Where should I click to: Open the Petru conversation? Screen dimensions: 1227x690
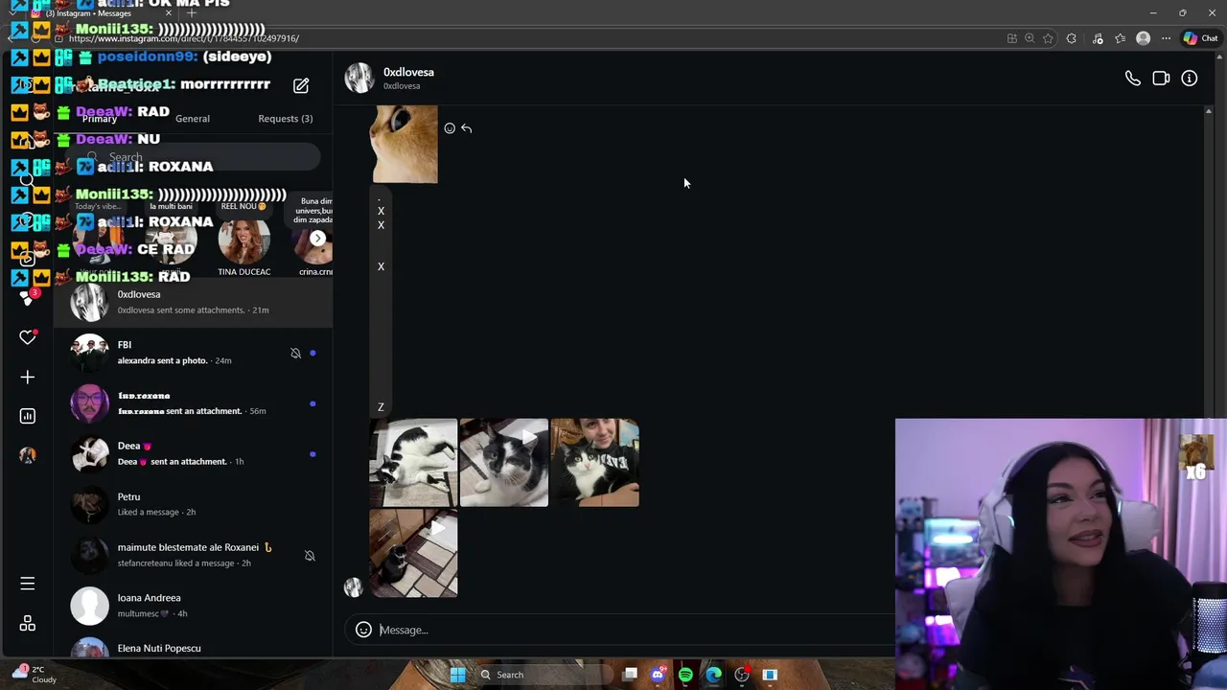click(193, 504)
